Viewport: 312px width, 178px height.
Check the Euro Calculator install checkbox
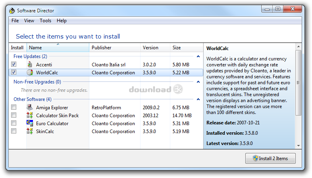[x=14, y=123]
